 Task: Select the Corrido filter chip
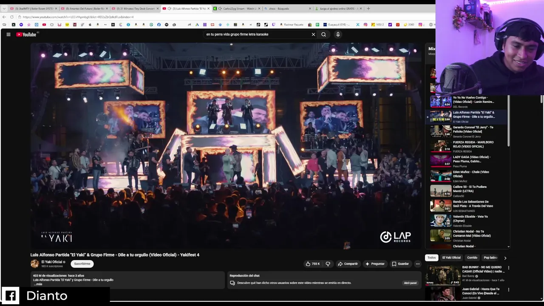tap(472, 258)
